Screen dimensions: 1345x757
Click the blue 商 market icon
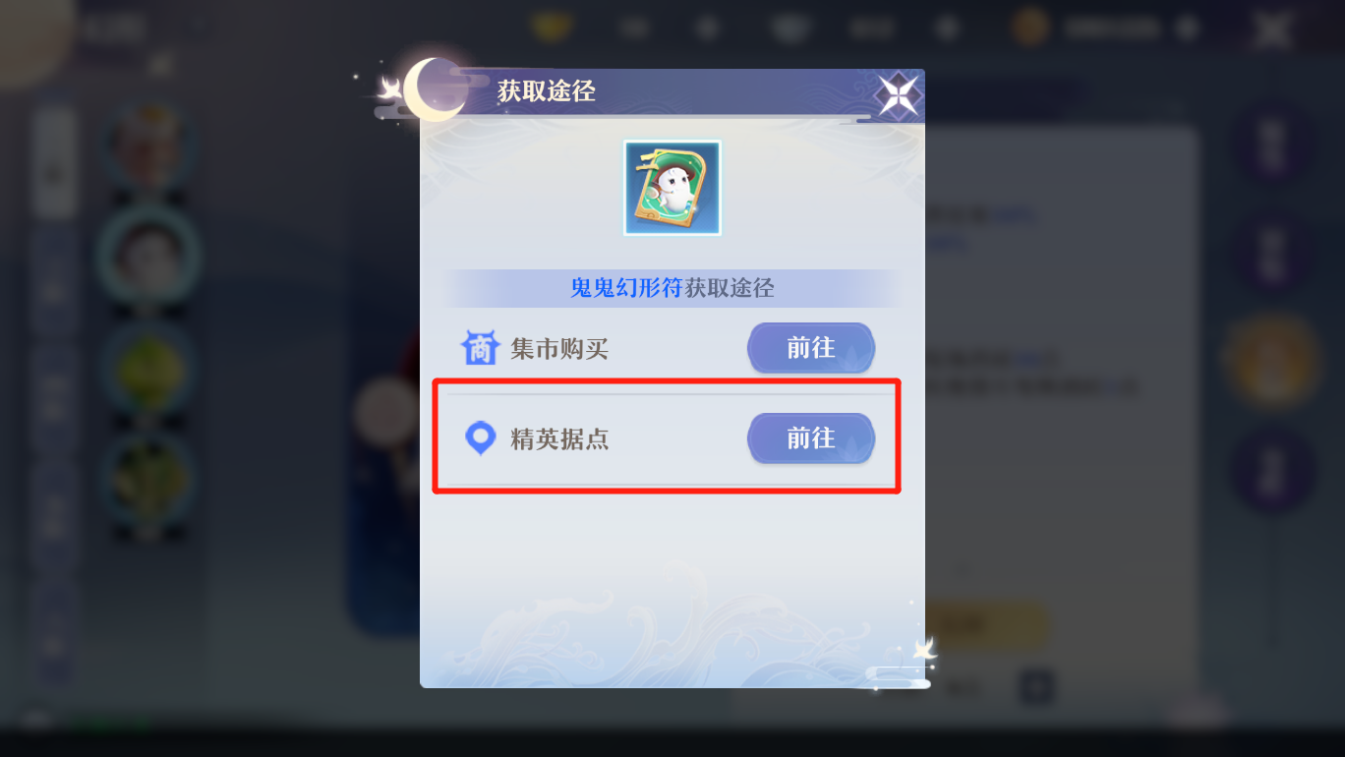coord(480,348)
